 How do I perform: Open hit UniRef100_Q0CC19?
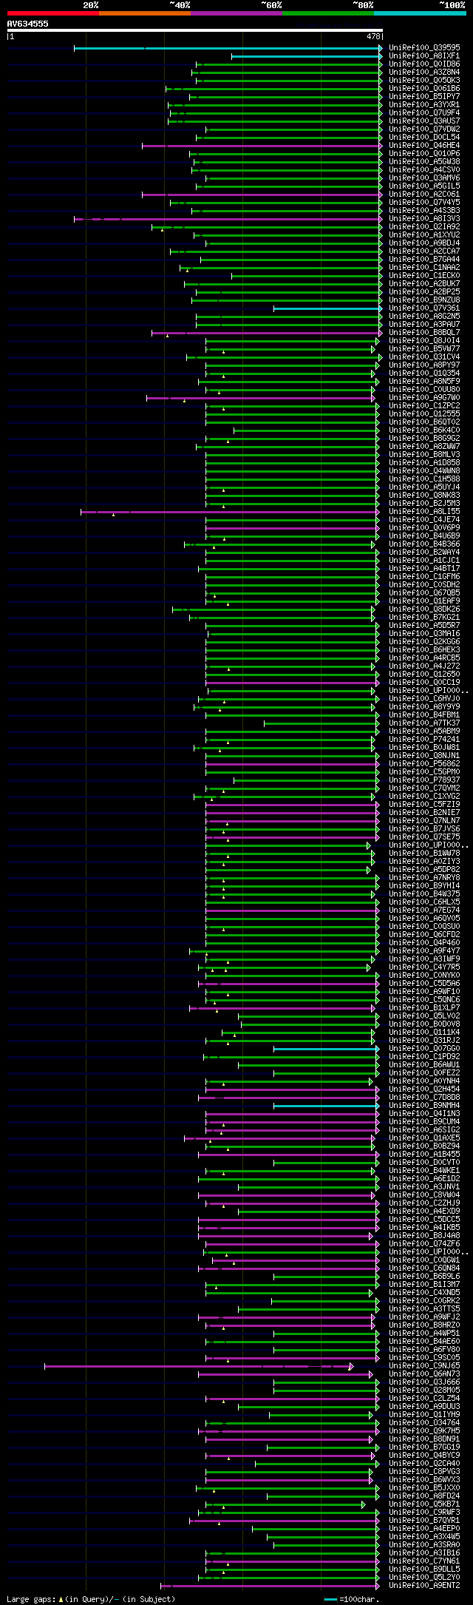pyautogui.click(x=424, y=682)
